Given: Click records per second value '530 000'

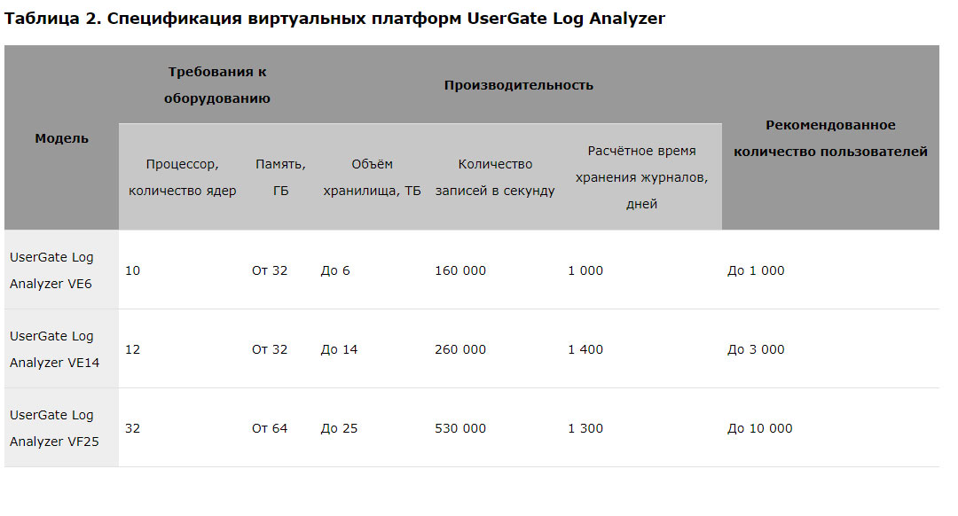Looking at the screenshot, I should point(460,427).
